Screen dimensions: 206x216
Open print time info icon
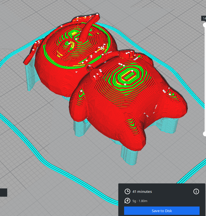click(x=196, y=191)
